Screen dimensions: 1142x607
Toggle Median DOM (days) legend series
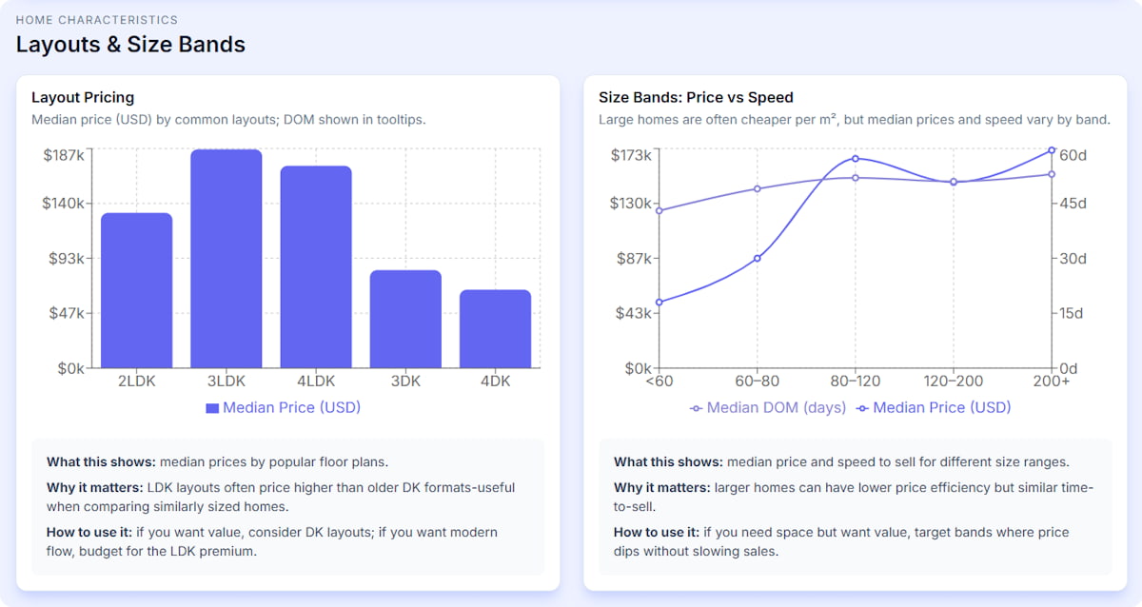coord(776,407)
